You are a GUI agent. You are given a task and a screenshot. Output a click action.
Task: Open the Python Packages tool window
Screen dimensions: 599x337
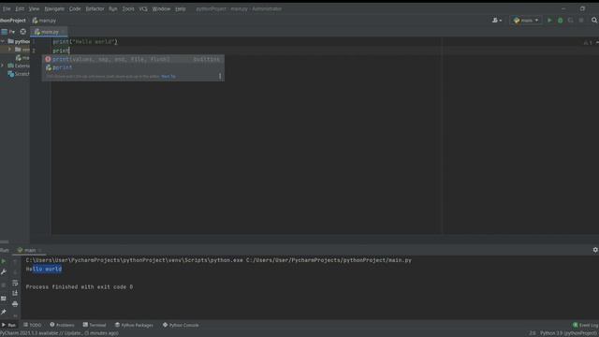click(134, 325)
